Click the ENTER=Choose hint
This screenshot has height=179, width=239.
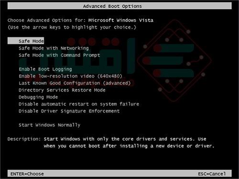27,174
